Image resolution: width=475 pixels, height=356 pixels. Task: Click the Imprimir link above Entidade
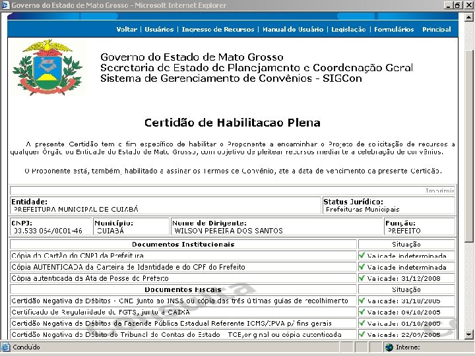tap(439, 191)
